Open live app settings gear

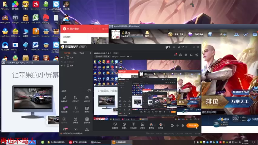click(183, 125)
